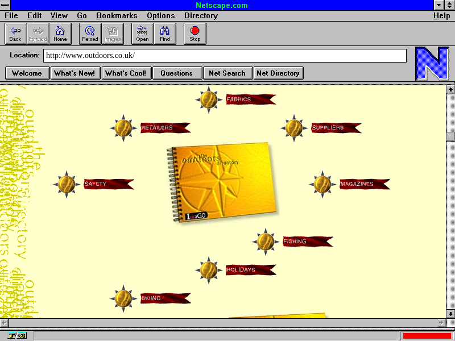Click the Home toolbar icon
This screenshot has height=341, width=455.
tap(60, 34)
